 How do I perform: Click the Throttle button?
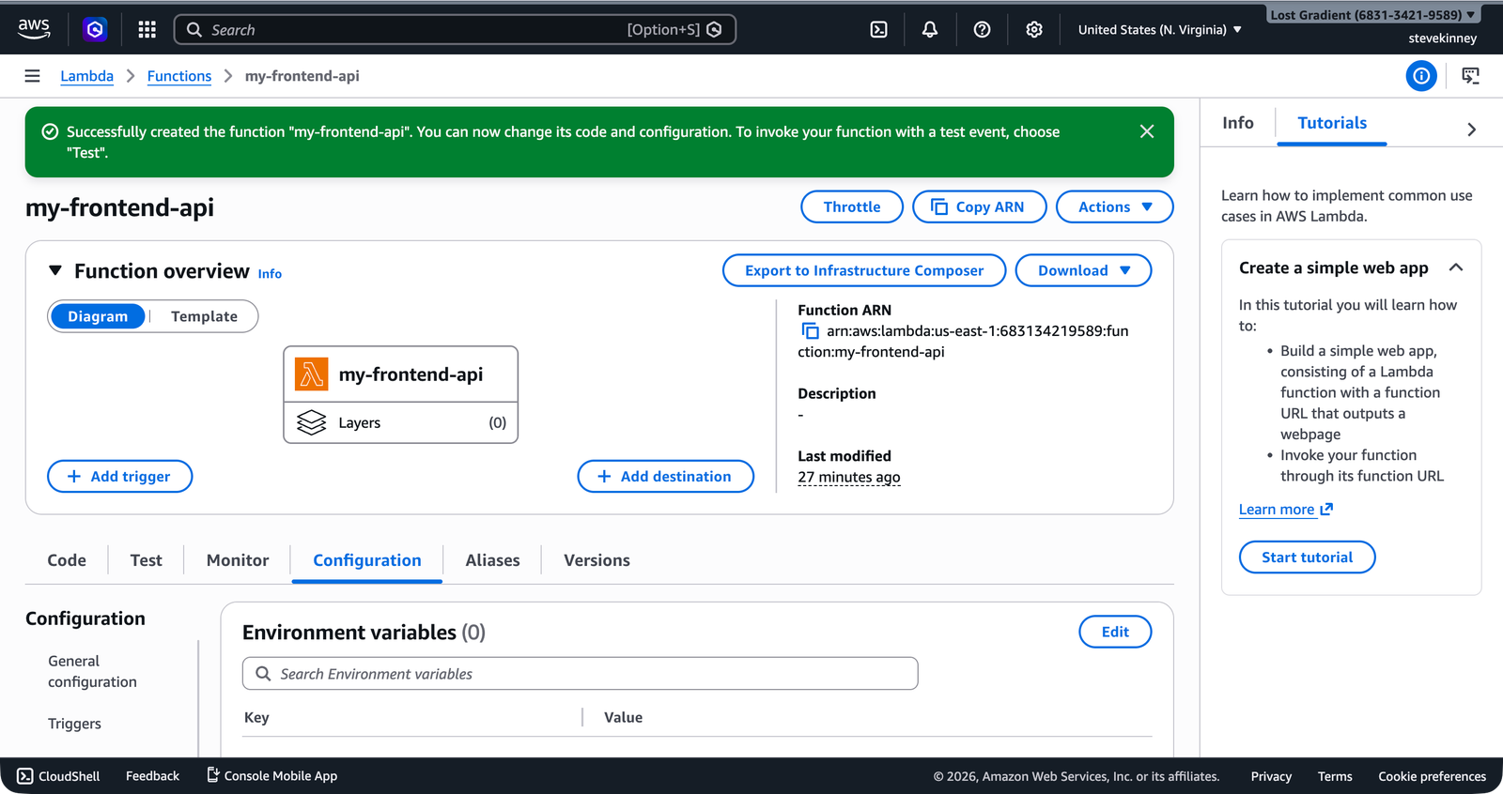(x=852, y=206)
